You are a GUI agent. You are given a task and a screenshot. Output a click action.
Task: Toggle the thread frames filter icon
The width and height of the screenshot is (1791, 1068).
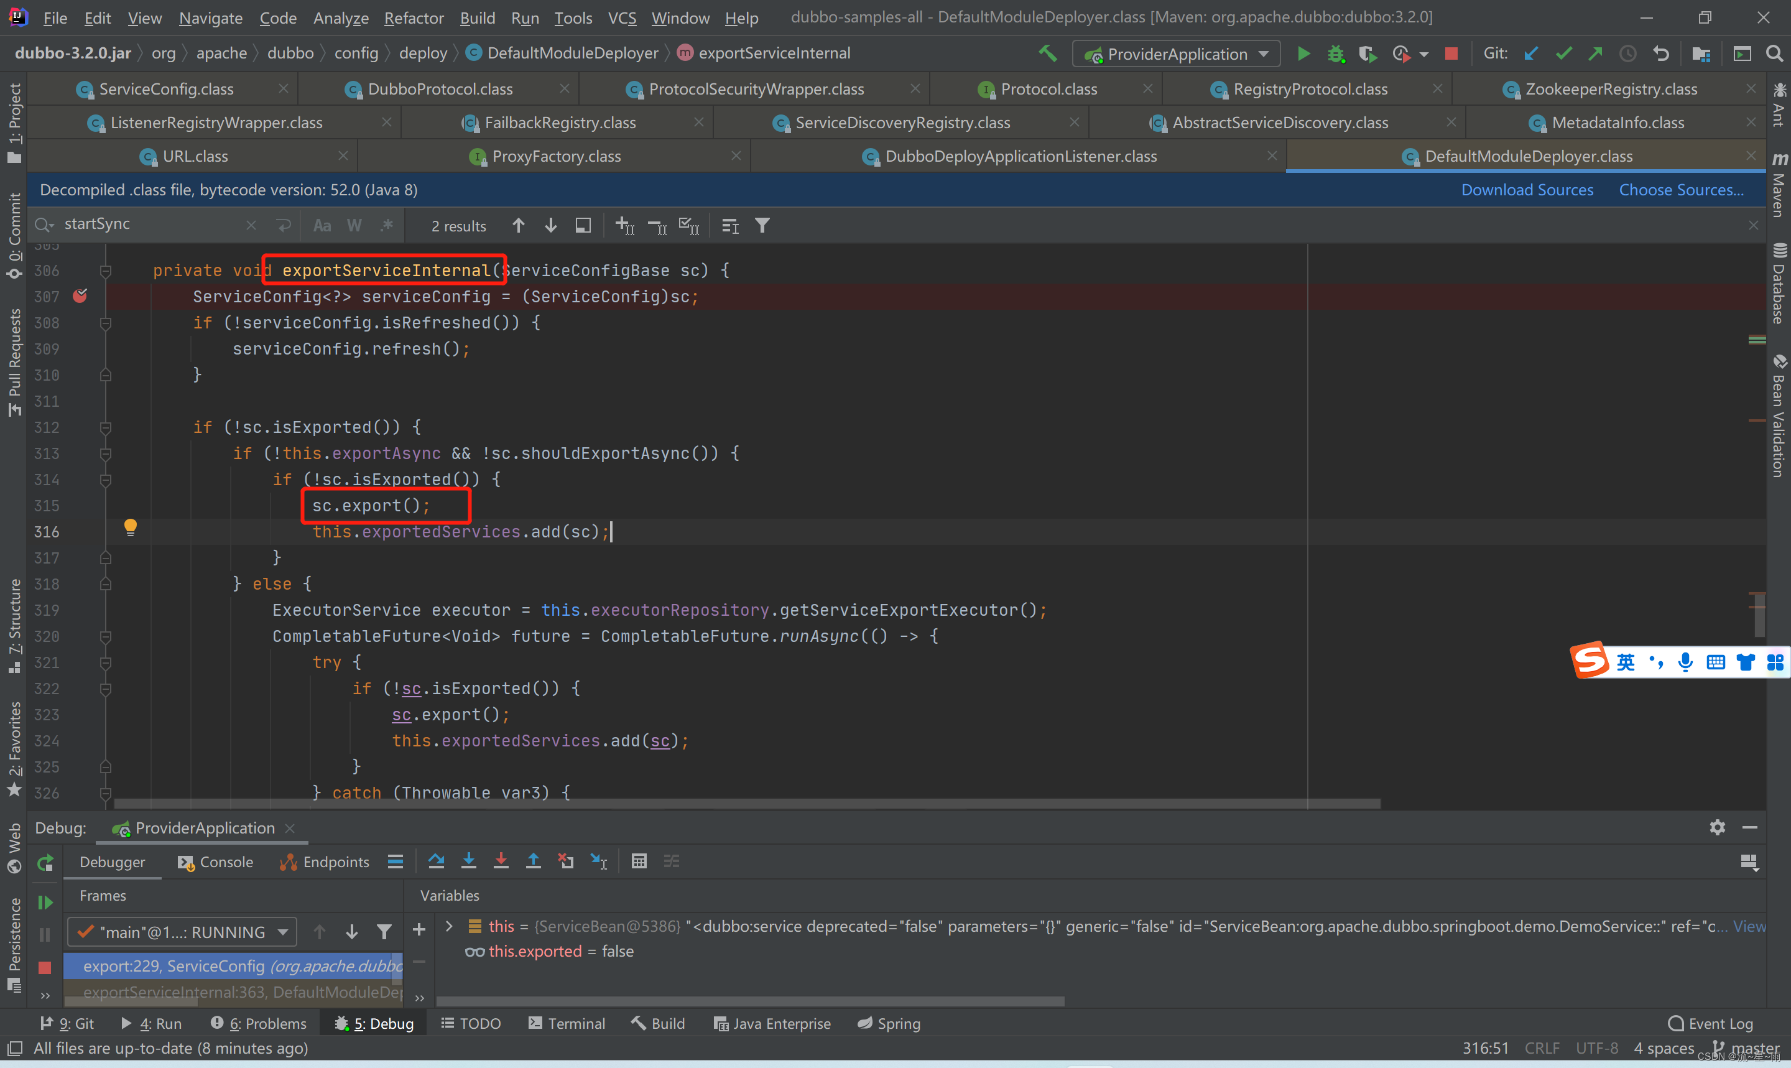click(x=384, y=932)
